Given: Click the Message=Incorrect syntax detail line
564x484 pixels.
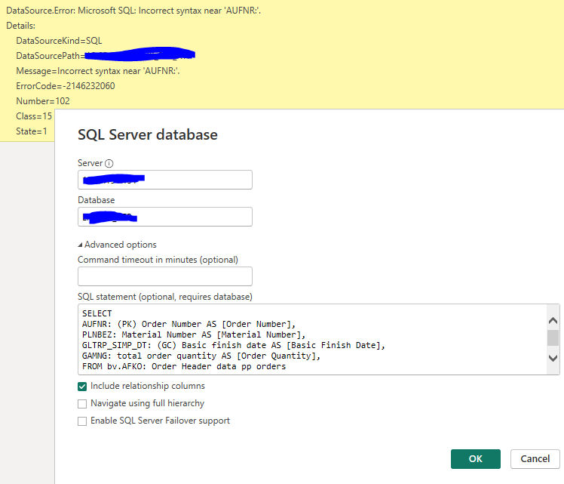Looking at the screenshot, I should click(98, 71).
